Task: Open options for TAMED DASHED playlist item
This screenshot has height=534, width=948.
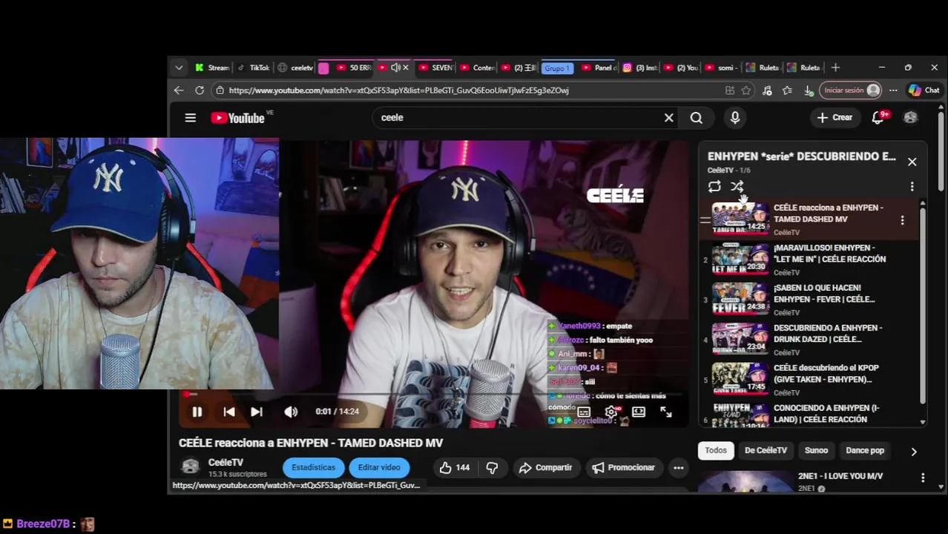Action: tap(902, 220)
